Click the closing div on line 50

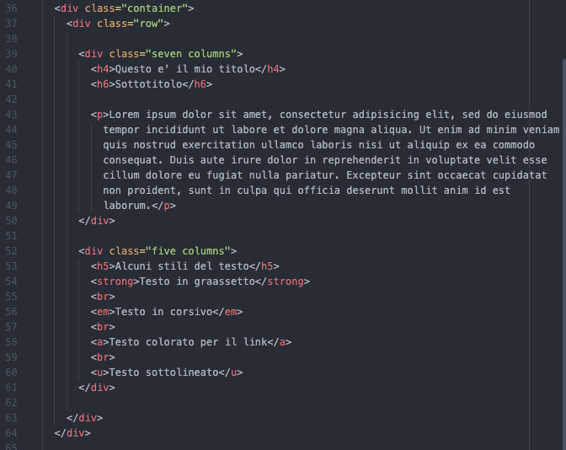click(97, 221)
